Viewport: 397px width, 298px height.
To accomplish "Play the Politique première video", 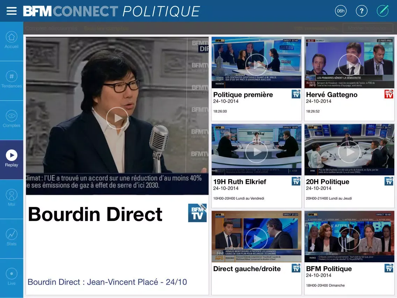I will [x=256, y=64].
